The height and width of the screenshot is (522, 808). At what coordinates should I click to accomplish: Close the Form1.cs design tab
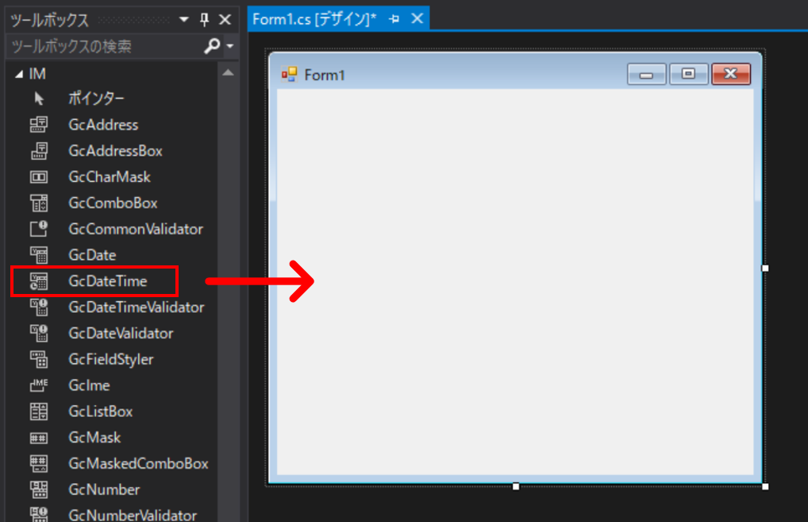tap(417, 18)
